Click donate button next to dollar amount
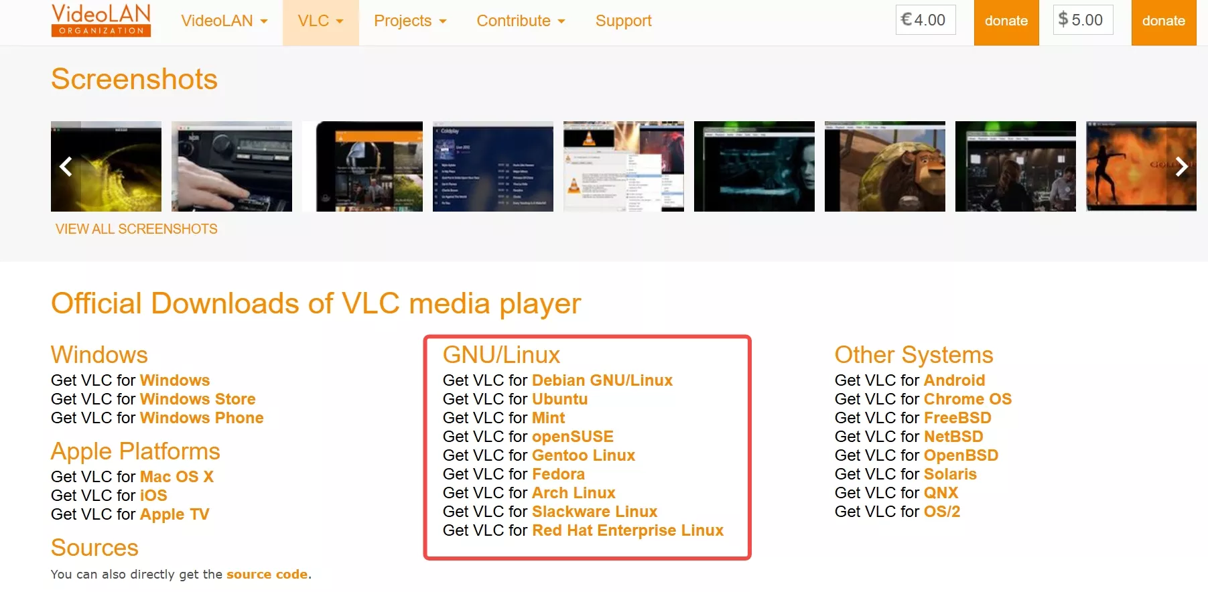The image size is (1208, 592). pos(1164,21)
